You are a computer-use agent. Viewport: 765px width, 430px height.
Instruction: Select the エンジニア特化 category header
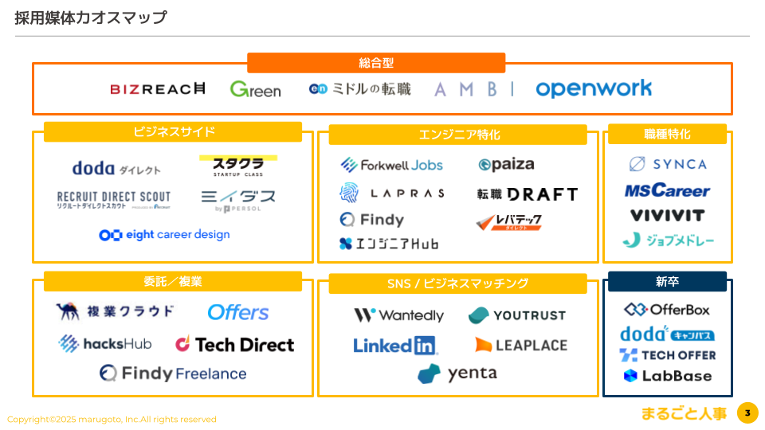[x=459, y=135]
